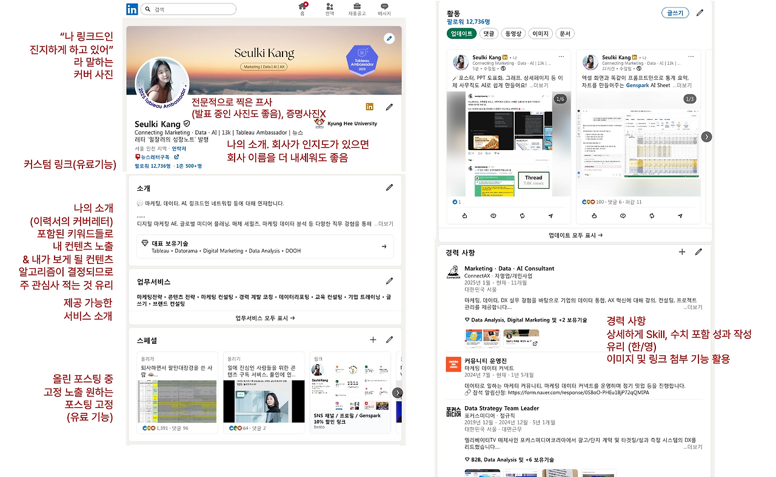Screen dimensions: 776x477
Task: Expand the 소개 text with …더보기
Action: click(x=384, y=224)
